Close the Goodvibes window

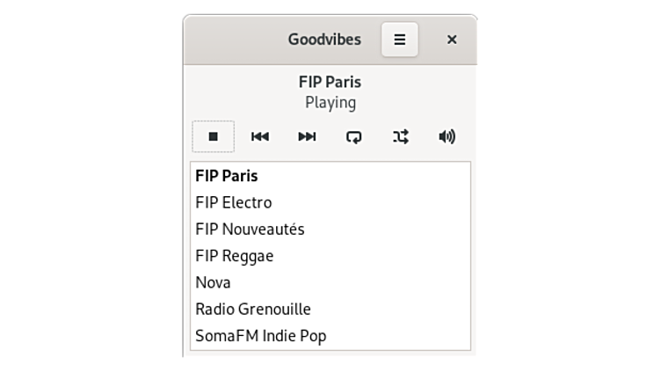(x=452, y=40)
